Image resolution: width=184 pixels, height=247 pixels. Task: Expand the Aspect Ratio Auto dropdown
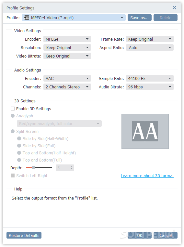(x=150, y=47)
